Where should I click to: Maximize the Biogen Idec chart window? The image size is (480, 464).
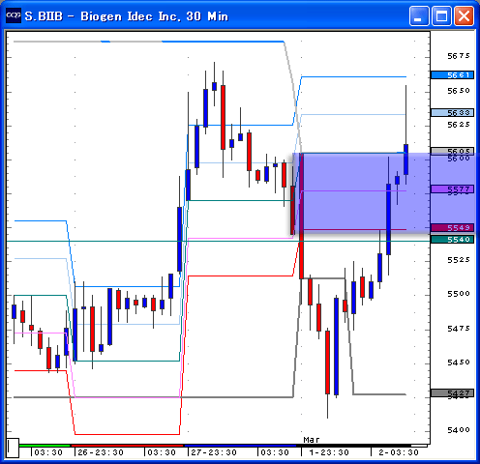tap(441, 15)
